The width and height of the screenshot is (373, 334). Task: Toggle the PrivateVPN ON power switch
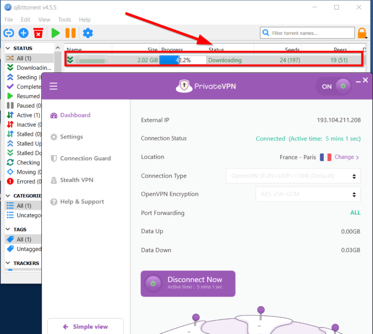(x=333, y=86)
